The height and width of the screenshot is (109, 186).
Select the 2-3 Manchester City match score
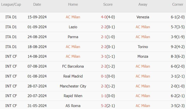click(x=103, y=86)
